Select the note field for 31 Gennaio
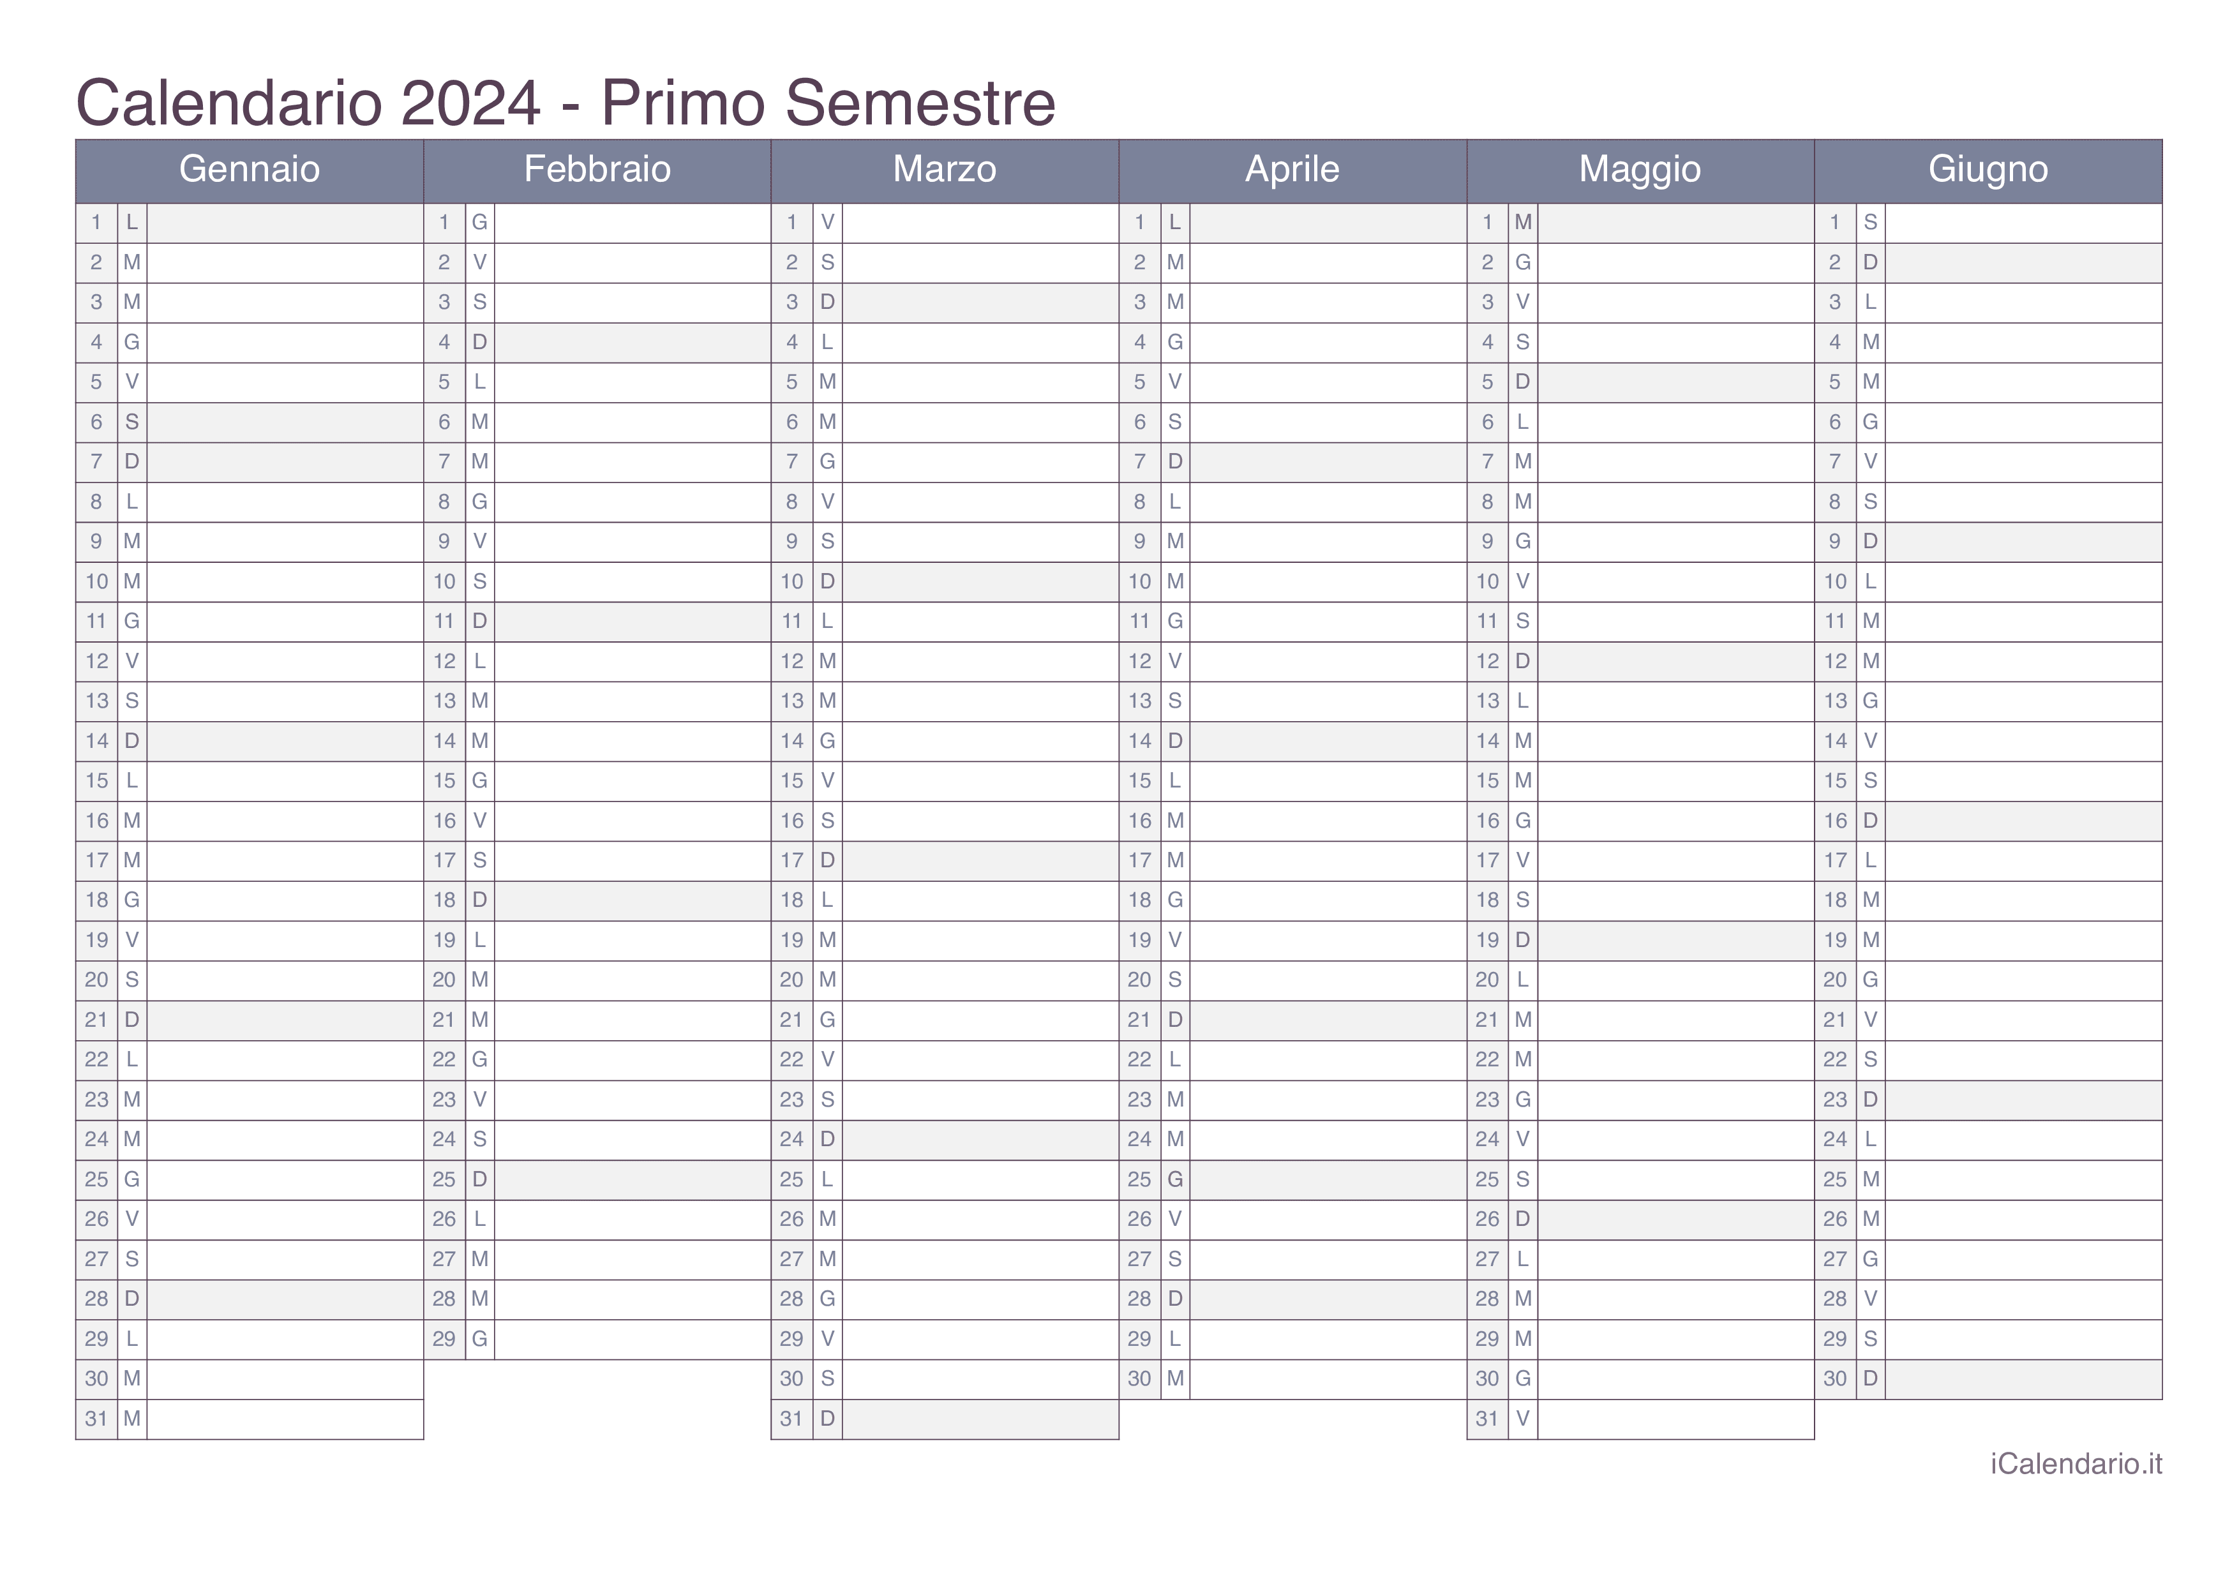Image resolution: width=2239 pixels, height=1582 pixels. tap(285, 1419)
